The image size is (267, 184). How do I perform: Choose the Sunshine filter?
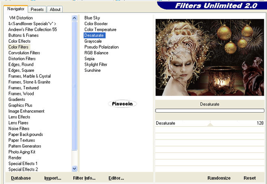pos(93,70)
